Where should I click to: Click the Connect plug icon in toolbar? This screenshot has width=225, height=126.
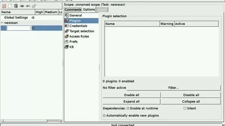28,6
